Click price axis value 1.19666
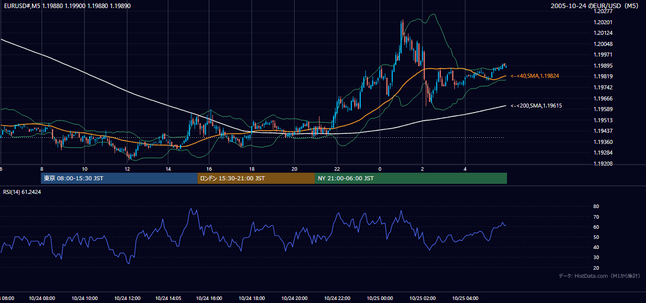Screen dimensions: 646x303 coord(604,98)
